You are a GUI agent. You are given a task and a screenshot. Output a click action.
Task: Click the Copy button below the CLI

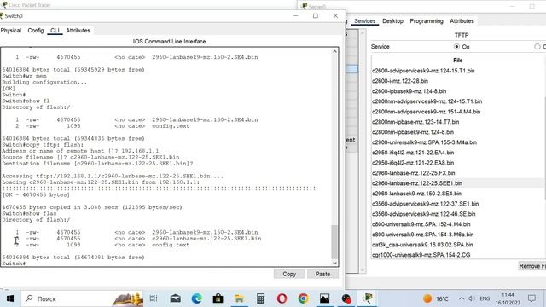pos(289,275)
